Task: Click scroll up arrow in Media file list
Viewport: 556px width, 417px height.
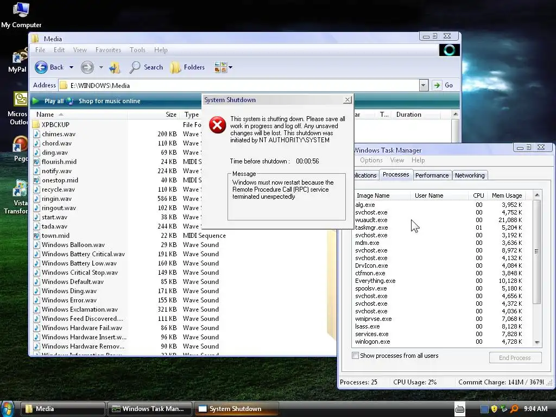Action: pos(456,114)
